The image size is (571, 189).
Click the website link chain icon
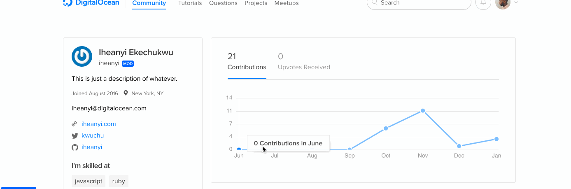click(x=75, y=124)
